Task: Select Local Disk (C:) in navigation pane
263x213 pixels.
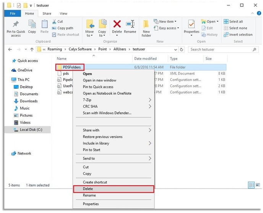Action: (x=28, y=130)
